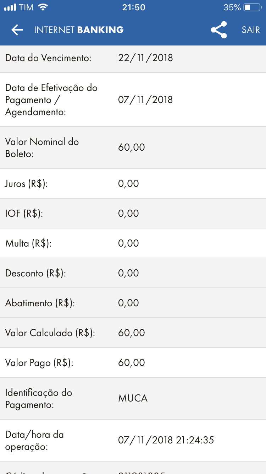Tap the Internet Banking header title

tap(79, 30)
